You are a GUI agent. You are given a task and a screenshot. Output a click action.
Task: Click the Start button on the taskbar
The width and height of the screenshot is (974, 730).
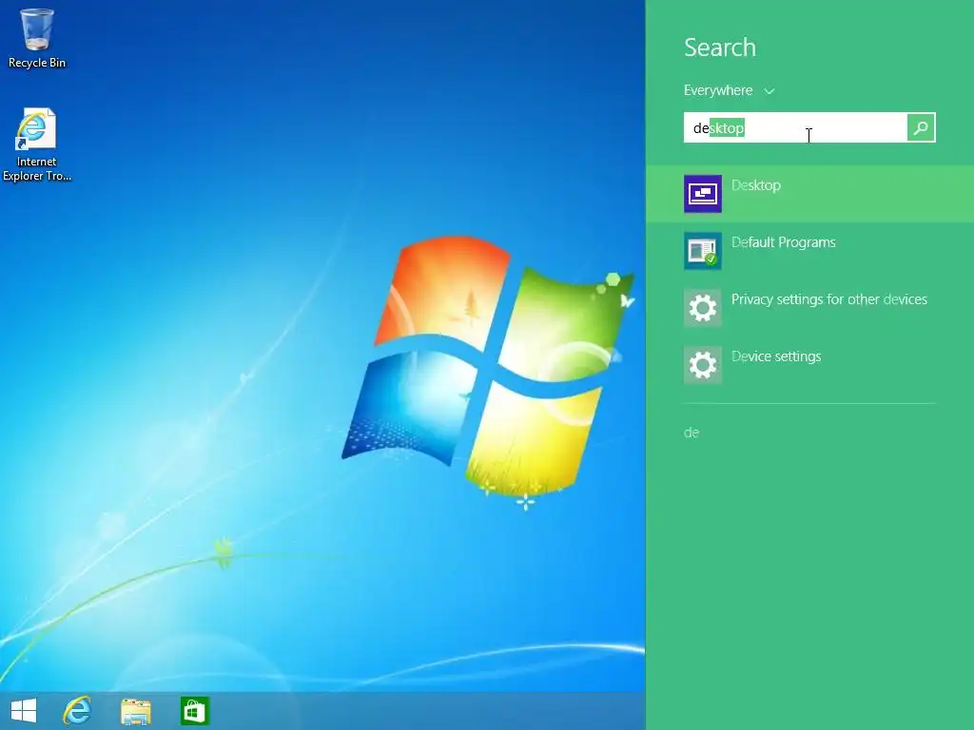pos(24,711)
